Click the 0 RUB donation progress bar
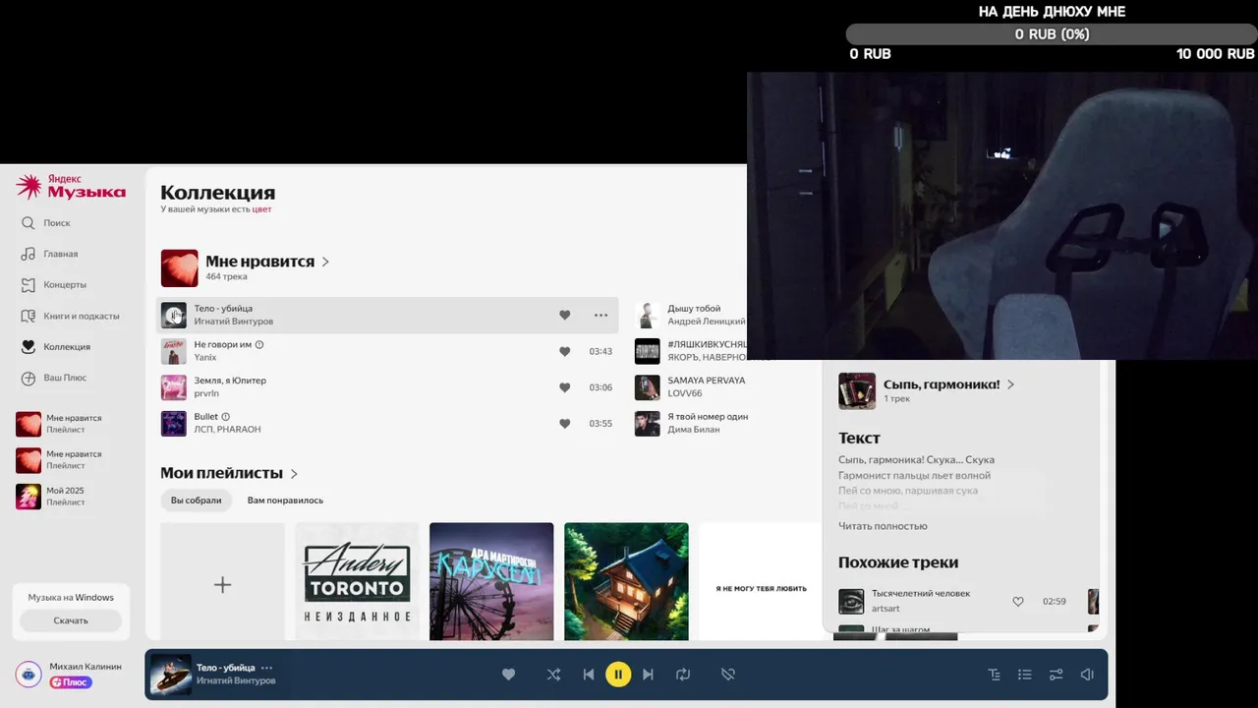1258x708 pixels. click(x=1052, y=34)
